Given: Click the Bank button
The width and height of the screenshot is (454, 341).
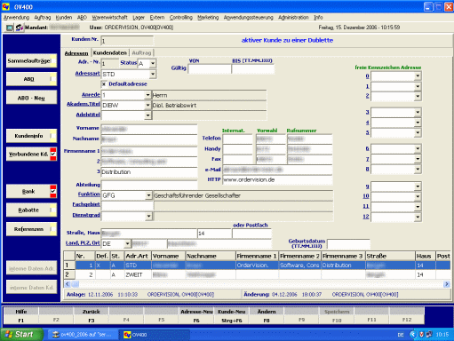Looking at the screenshot, I should [x=28, y=191].
